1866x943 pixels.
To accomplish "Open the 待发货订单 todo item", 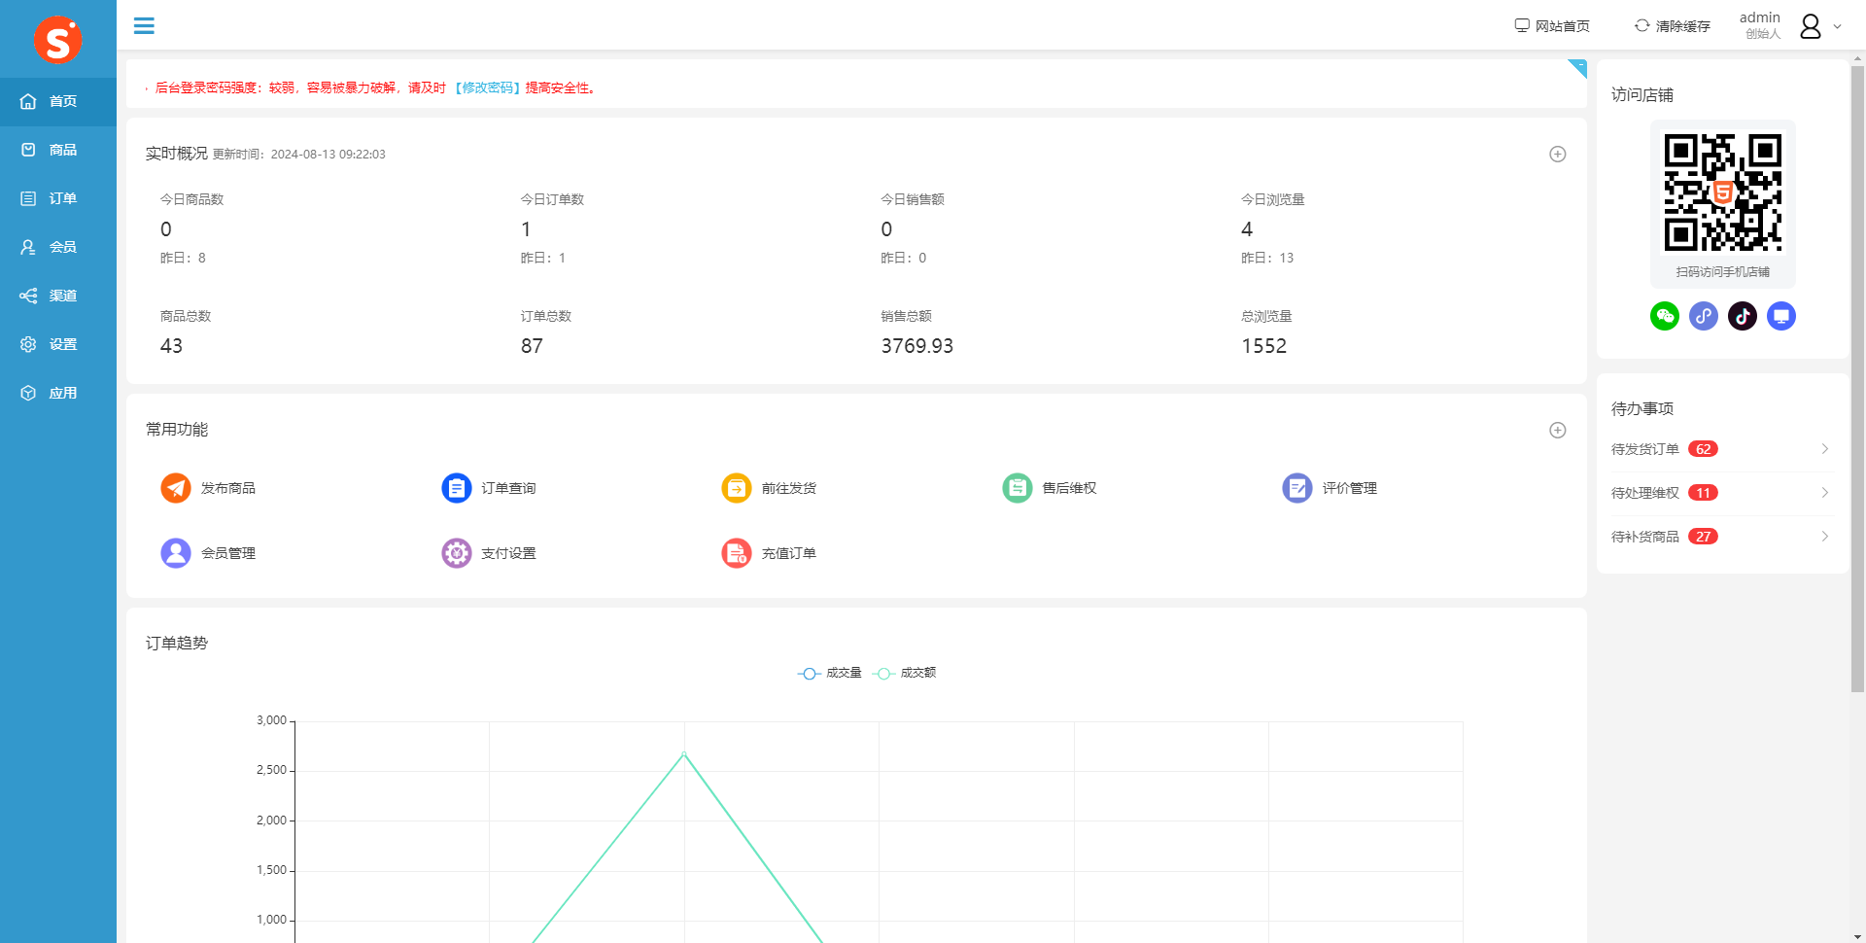I will (x=1722, y=449).
